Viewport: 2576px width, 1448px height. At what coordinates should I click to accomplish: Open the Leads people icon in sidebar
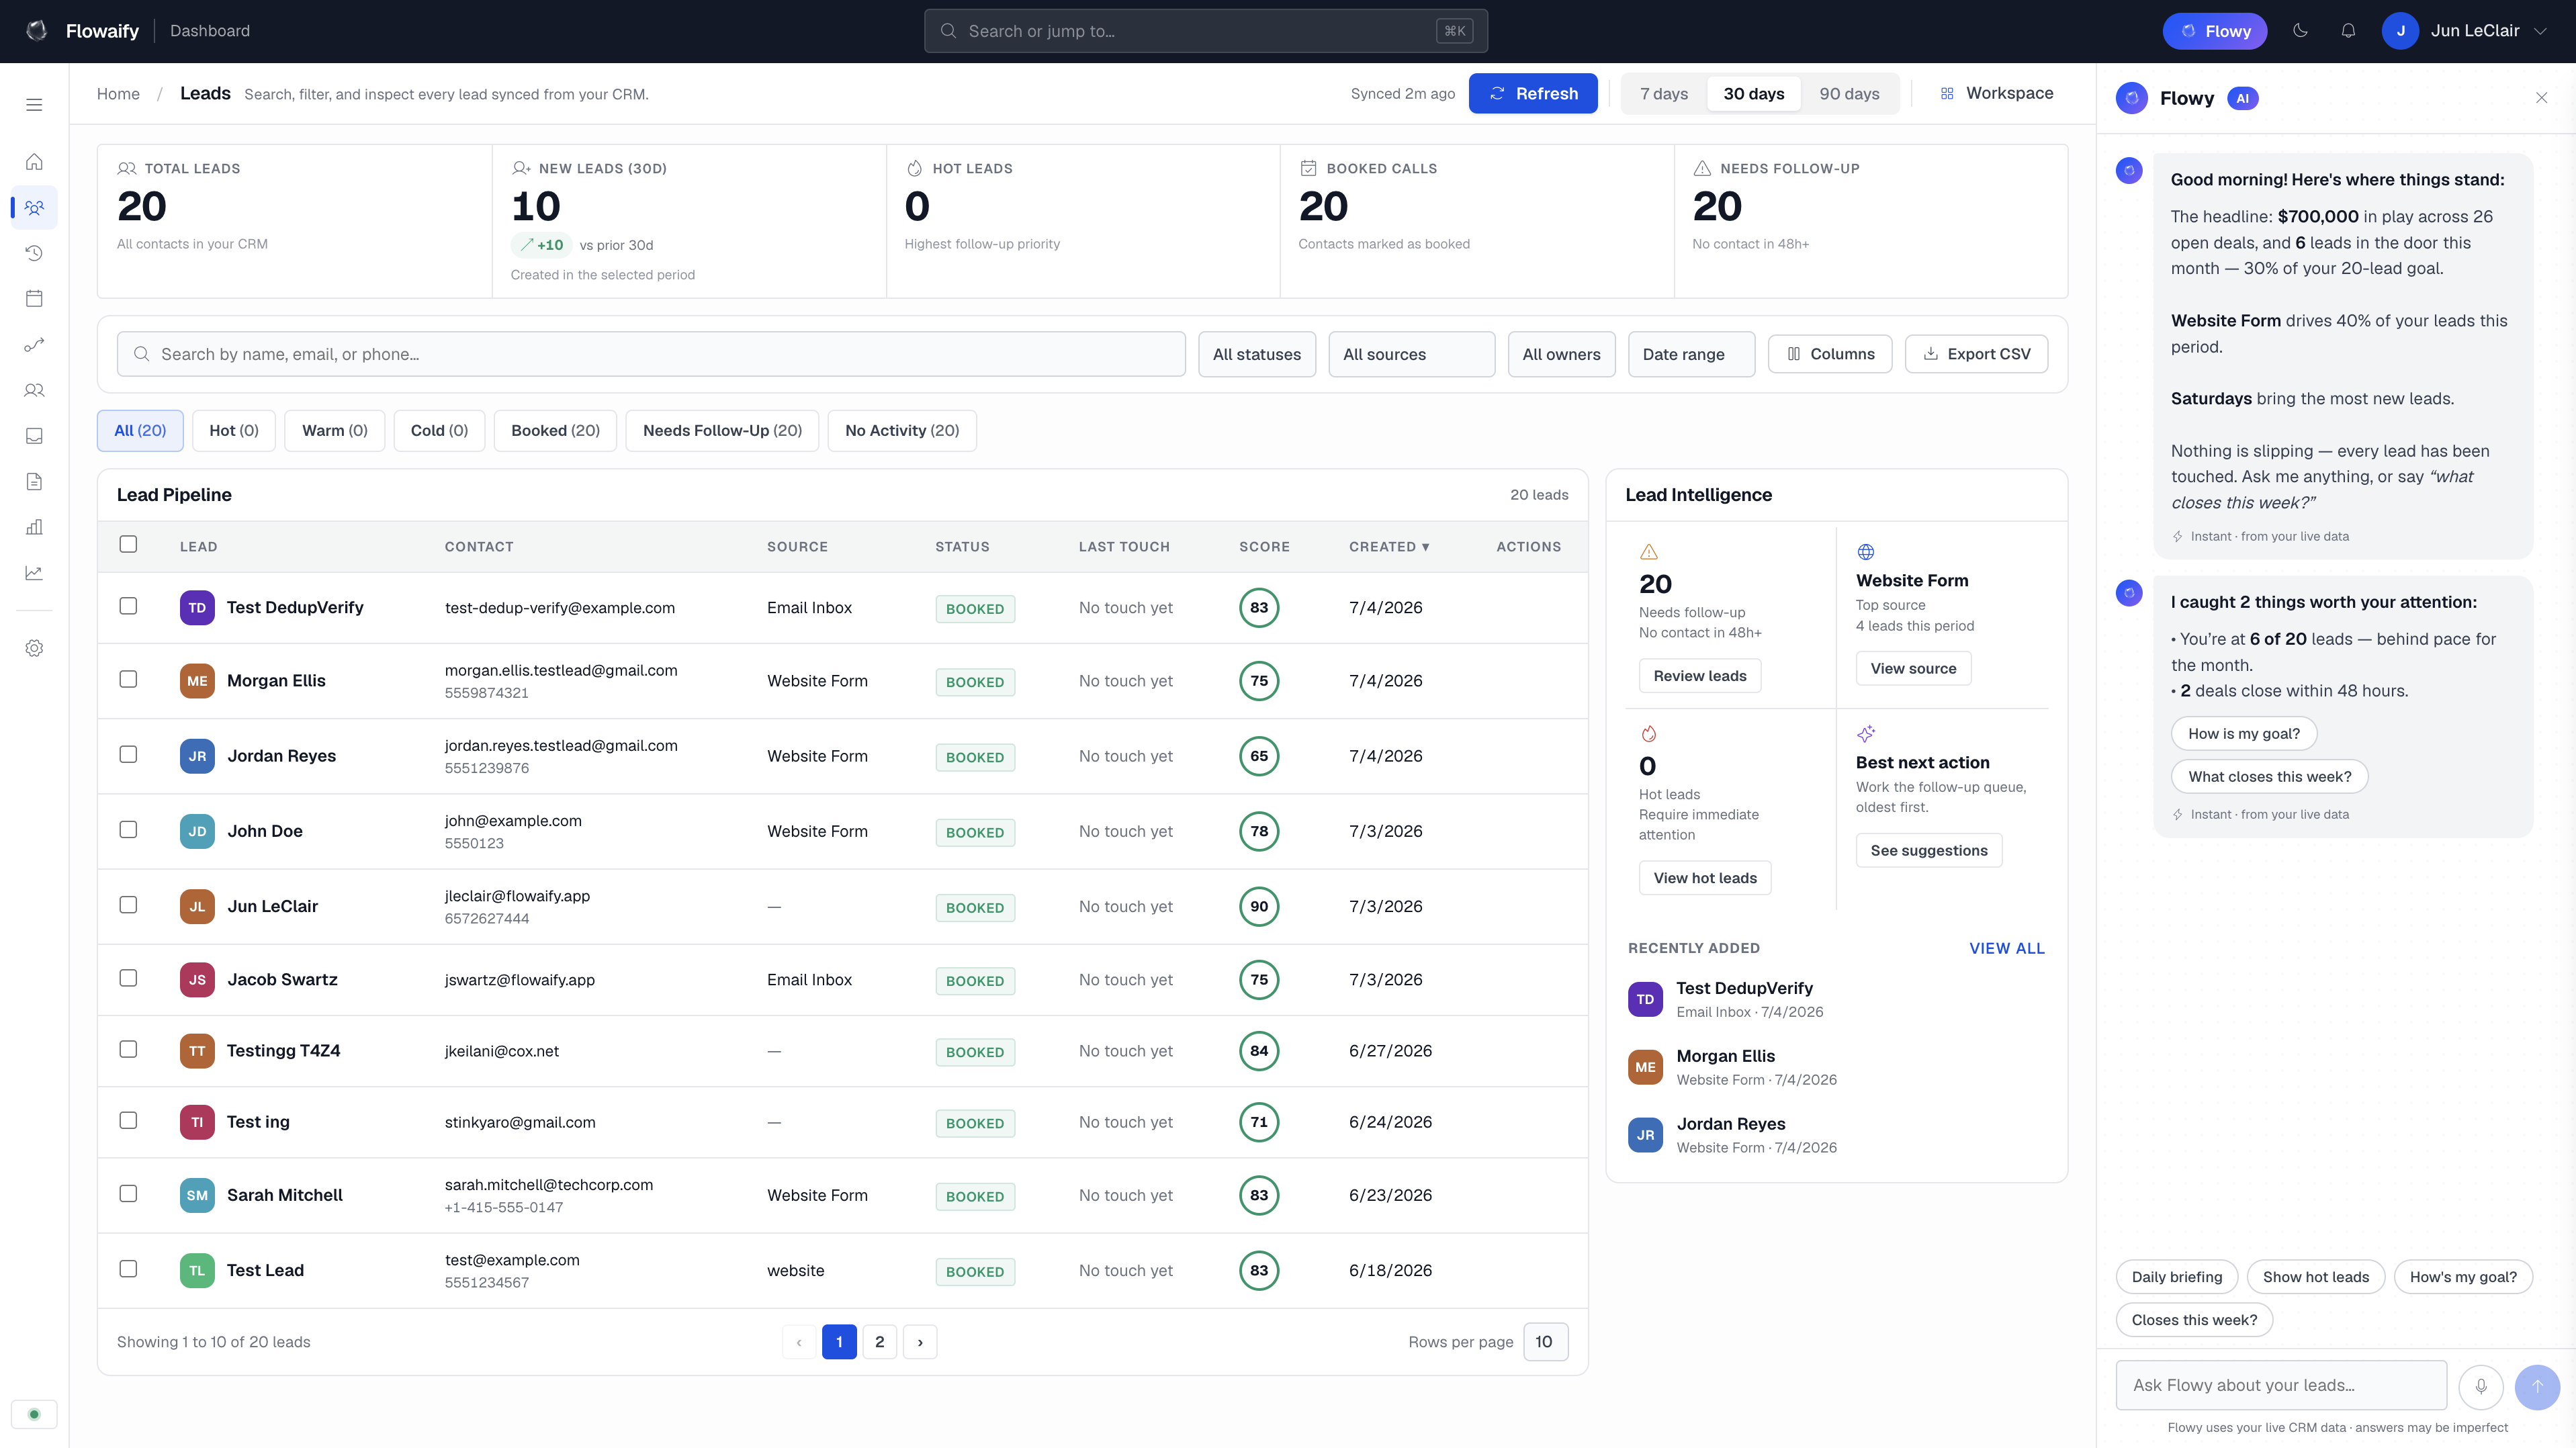(34, 208)
